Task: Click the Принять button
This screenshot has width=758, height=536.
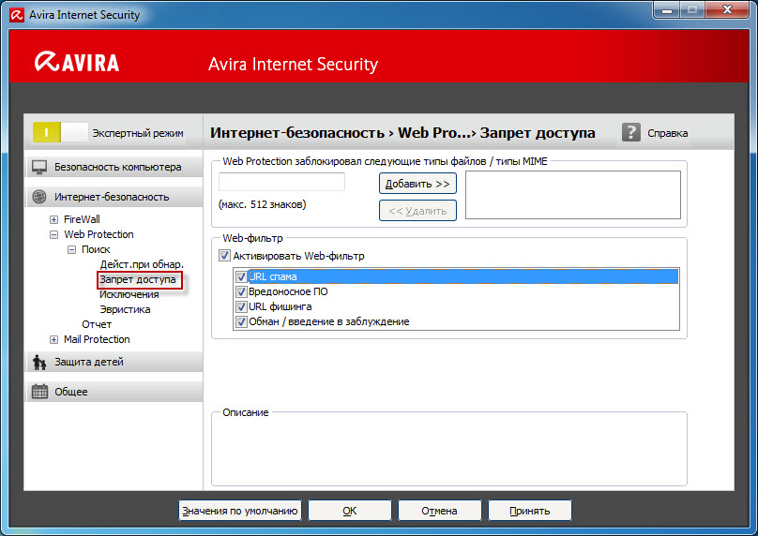Action: coord(530,511)
